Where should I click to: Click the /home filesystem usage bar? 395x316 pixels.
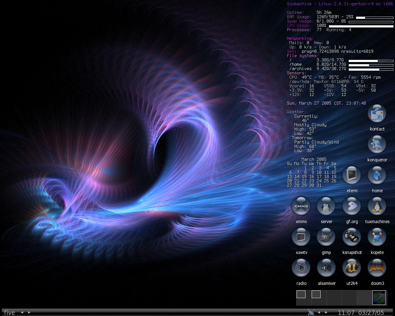click(371, 65)
